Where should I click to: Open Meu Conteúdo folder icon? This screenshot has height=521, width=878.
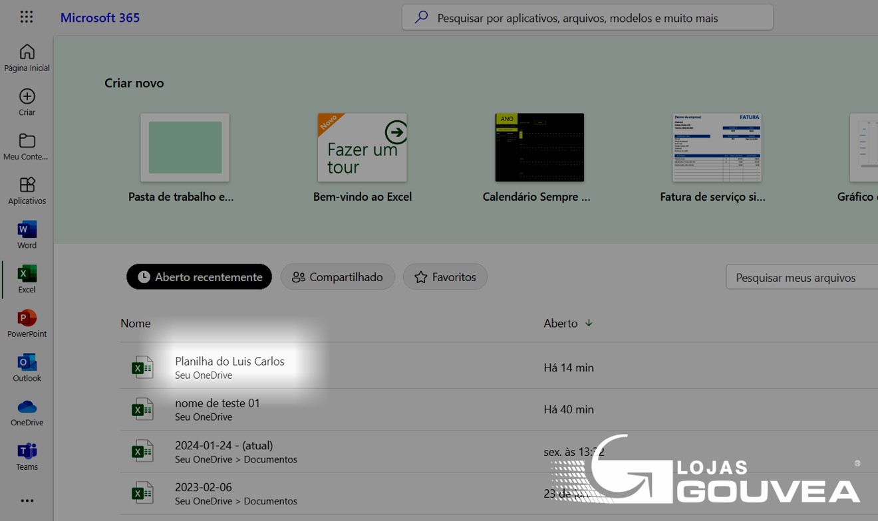[x=27, y=141]
